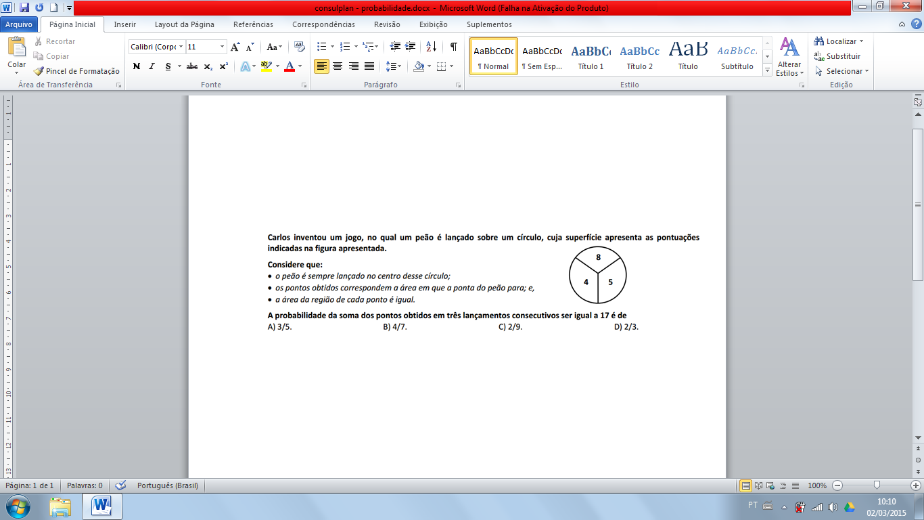Expand the styles gallery more arrow
Viewport: 924px width, 520px height.
(767, 70)
